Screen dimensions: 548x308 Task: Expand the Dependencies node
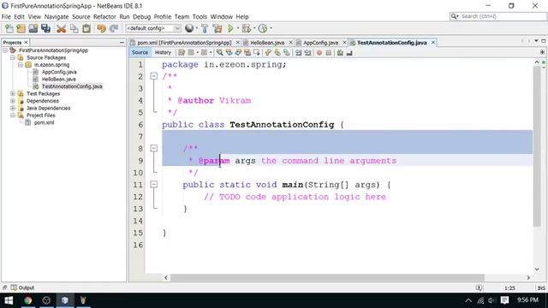coord(13,101)
